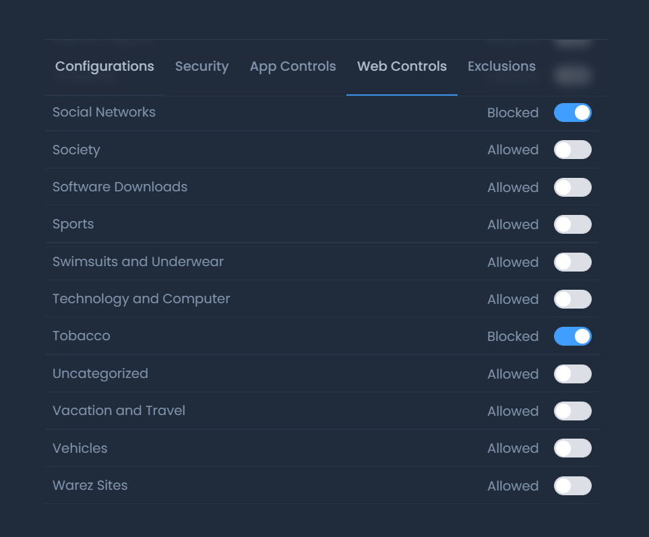Select the App Controls tab
Viewport: 649px width, 537px height.
tap(292, 66)
